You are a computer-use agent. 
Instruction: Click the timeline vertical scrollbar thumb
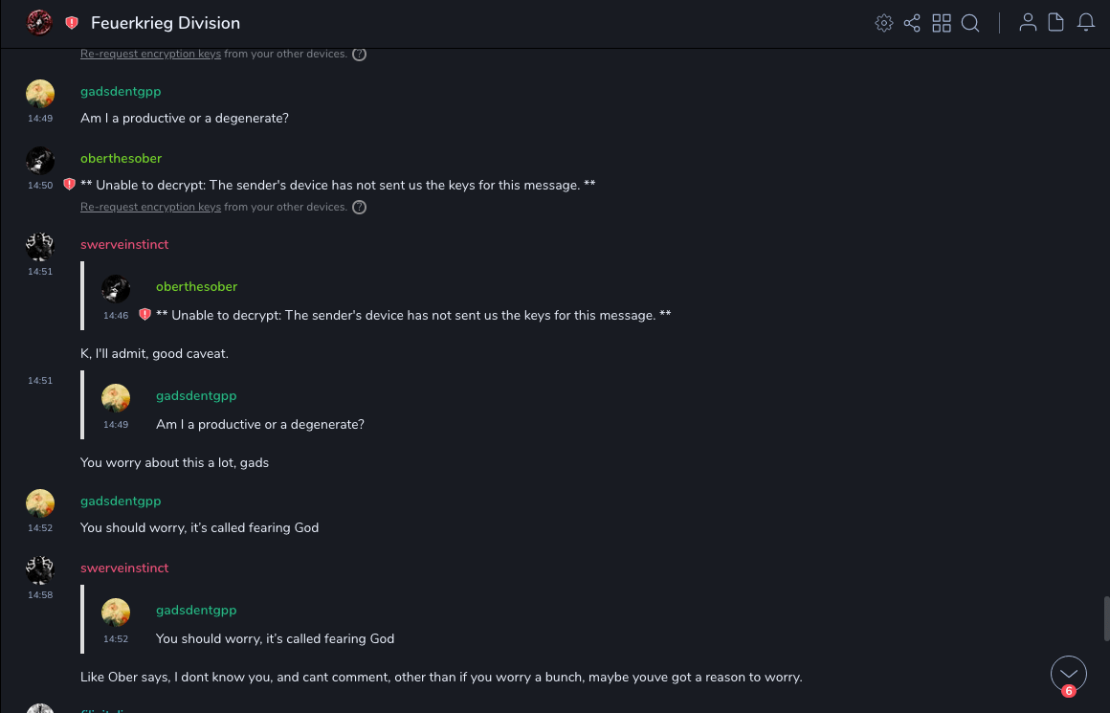click(x=1106, y=619)
